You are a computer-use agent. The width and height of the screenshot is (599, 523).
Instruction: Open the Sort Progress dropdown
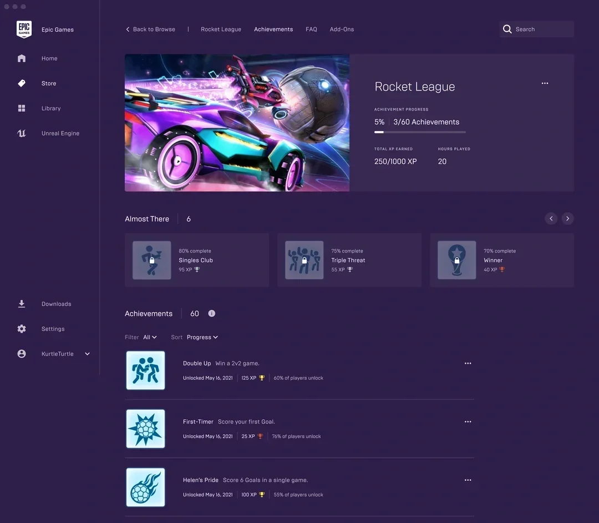tap(202, 337)
